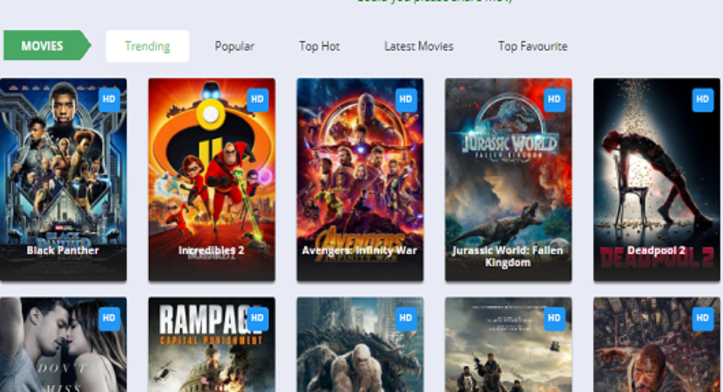Click Jurassic World: Fallen Kingdom title text
The image size is (723, 392).
click(x=508, y=256)
